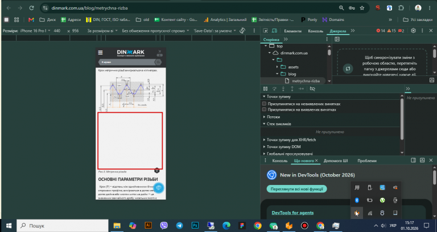The width and height of the screenshot is (437, 232).
Task: Pause script execution button in debugger
Action: 265,88
